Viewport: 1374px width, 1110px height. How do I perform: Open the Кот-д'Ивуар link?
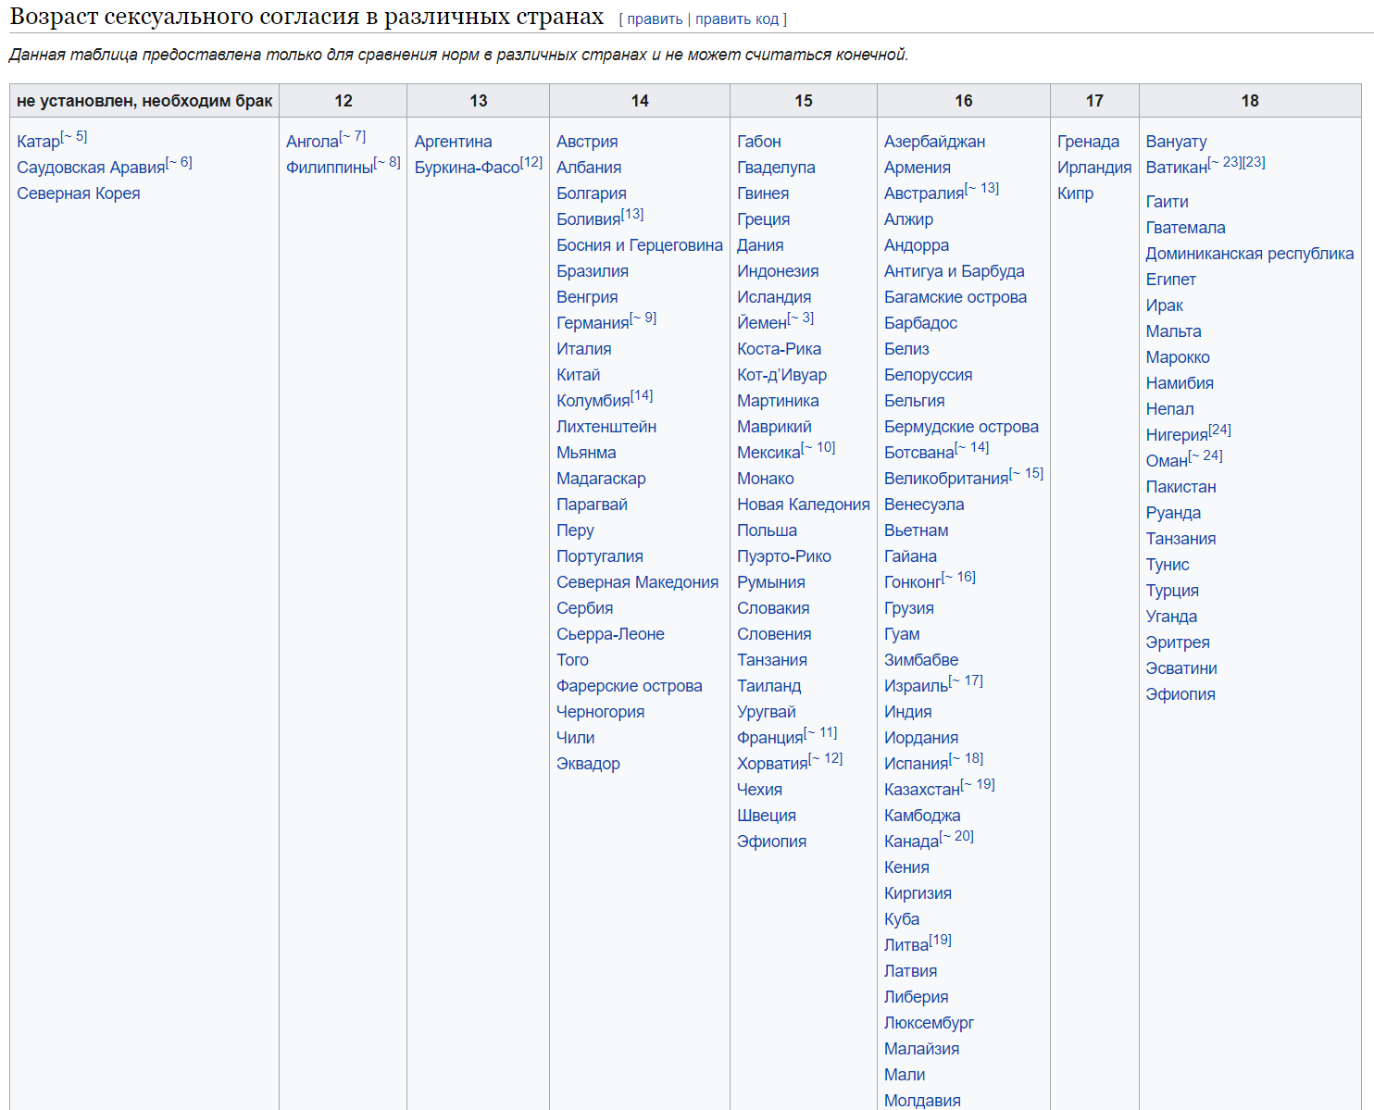pos(781,375)
